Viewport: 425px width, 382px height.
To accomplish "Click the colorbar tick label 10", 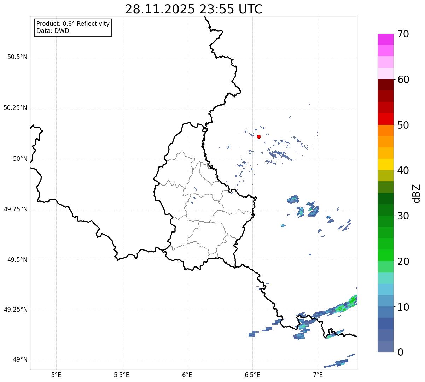I will click(403, 307).
